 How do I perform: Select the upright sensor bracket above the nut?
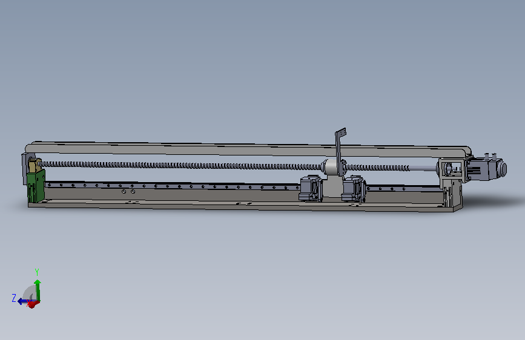(340, 151)
